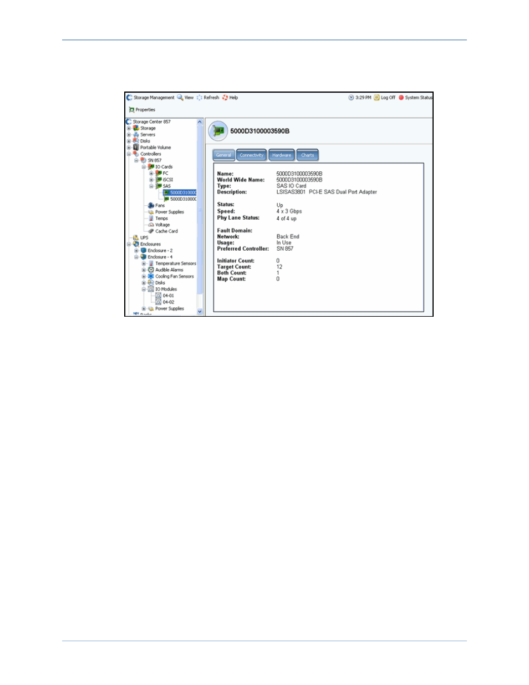Click the SAS card icon
Screen dimensions: 529x685
point(159,186)
